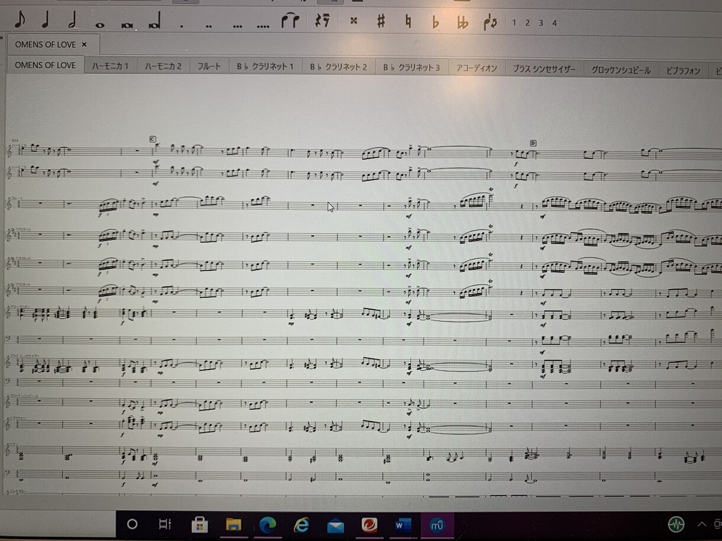Toggle voice 1 in note toolbar
Viewport: 722px width, 541px height.
point(514,23)
